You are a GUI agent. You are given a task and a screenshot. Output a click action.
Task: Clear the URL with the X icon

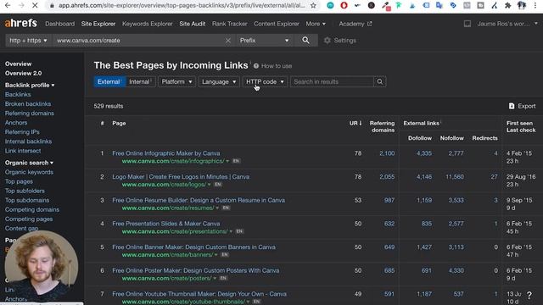click(228, 41)
